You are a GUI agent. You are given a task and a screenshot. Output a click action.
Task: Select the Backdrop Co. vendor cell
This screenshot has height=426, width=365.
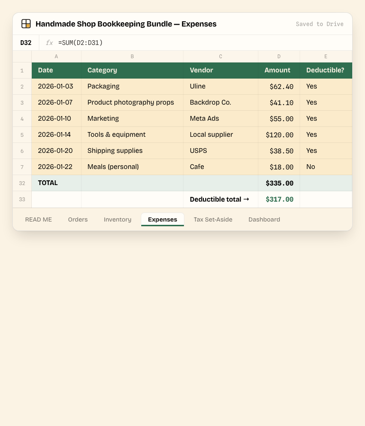(220, 102)
